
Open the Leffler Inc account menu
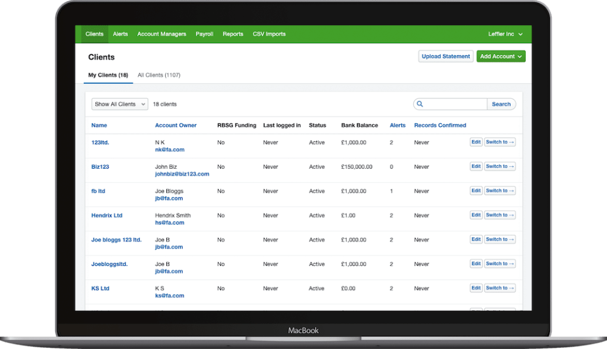[x=506, y=34]
